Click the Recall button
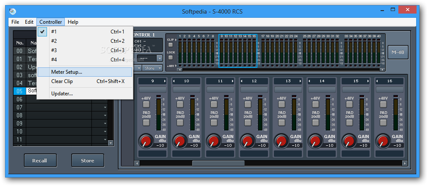 tap(40, 161)
